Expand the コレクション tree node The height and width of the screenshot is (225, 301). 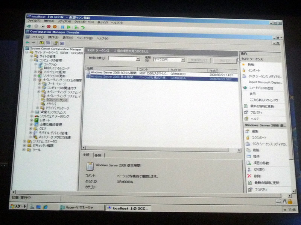point(36,64)
